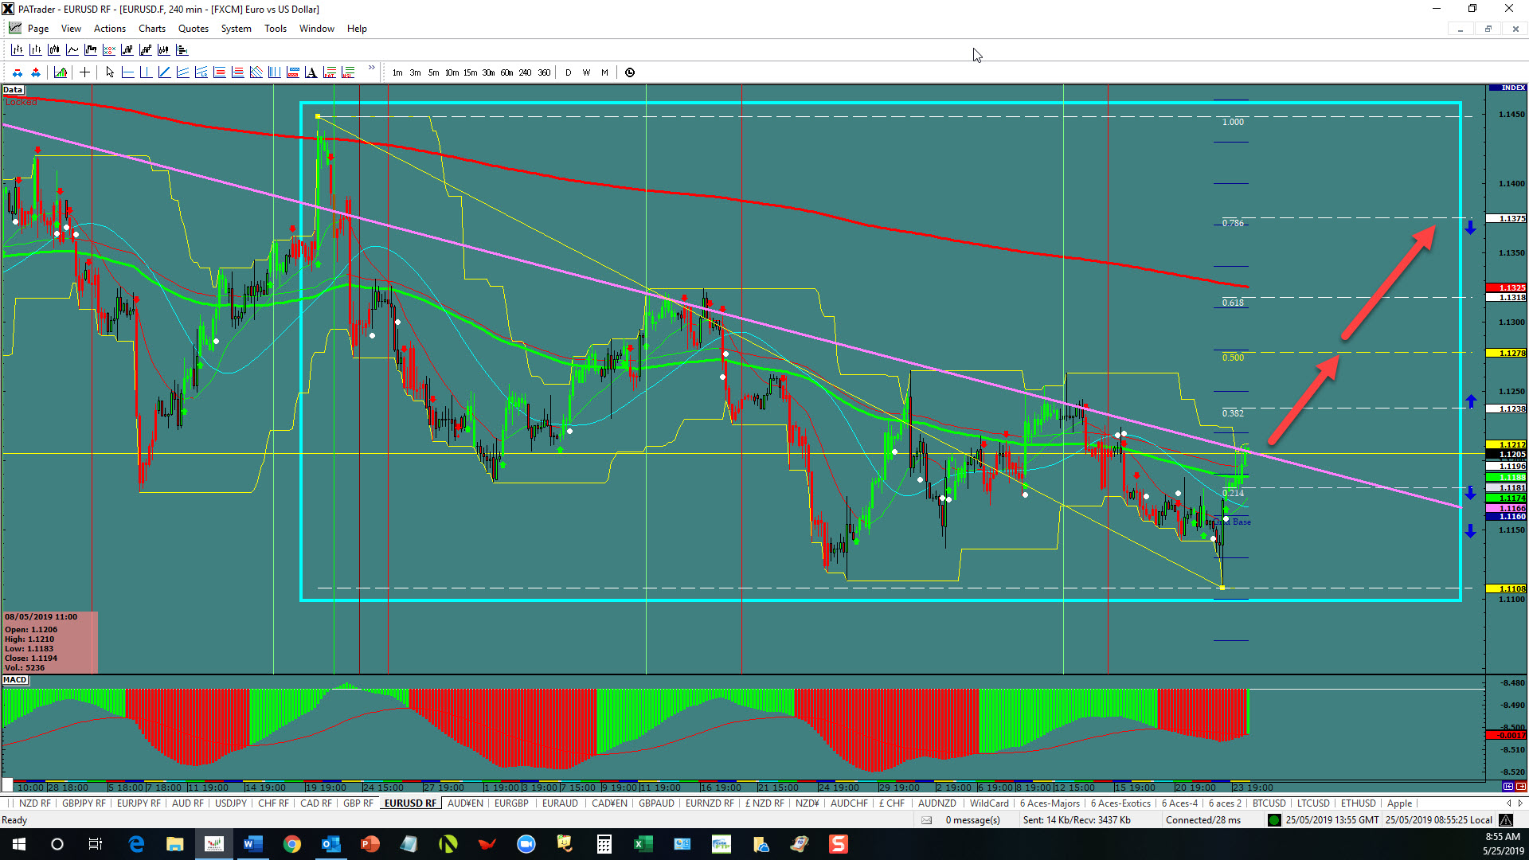Switch to line chart type icon
1529x860 pixels.
(72, 49)
